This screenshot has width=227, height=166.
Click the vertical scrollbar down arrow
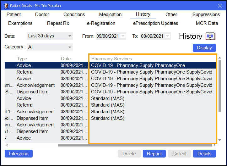(220, 140)
